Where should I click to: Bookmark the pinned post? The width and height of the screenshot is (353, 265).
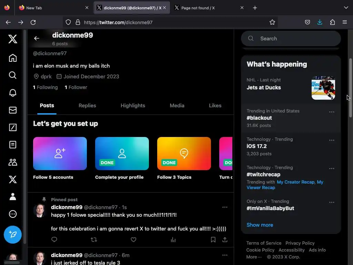213,239
